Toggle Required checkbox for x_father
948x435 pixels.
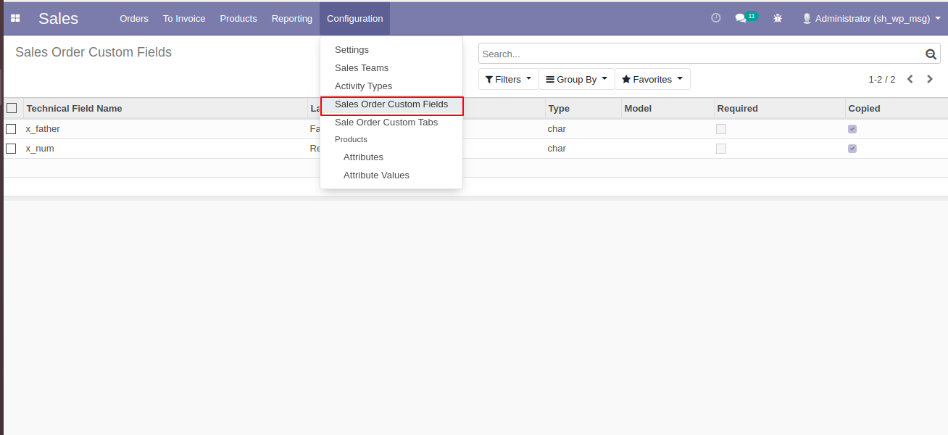[721, 128]
